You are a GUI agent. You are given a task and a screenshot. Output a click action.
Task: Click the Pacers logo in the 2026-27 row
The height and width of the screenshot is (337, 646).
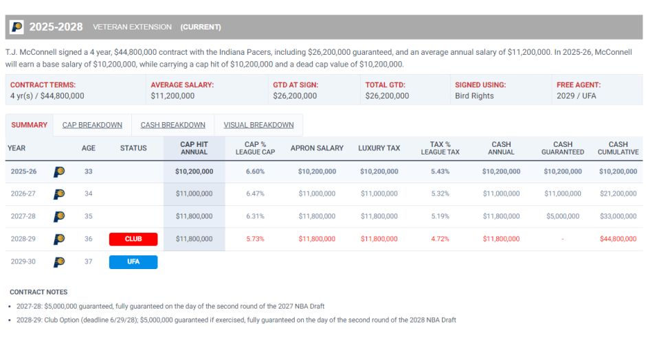point(59,194)
